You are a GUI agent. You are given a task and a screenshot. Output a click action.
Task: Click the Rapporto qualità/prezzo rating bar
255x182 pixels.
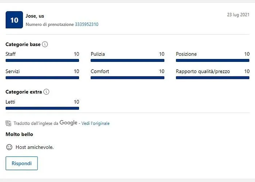point(213,78)
